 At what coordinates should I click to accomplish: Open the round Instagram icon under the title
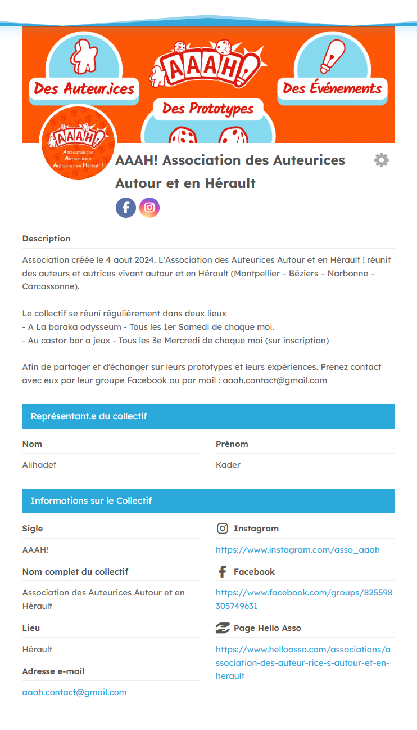[x=149, y=207]
